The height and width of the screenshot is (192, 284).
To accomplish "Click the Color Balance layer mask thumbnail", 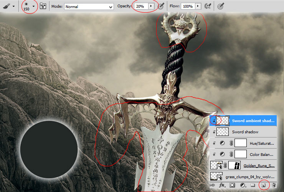I will coord(241,154).
